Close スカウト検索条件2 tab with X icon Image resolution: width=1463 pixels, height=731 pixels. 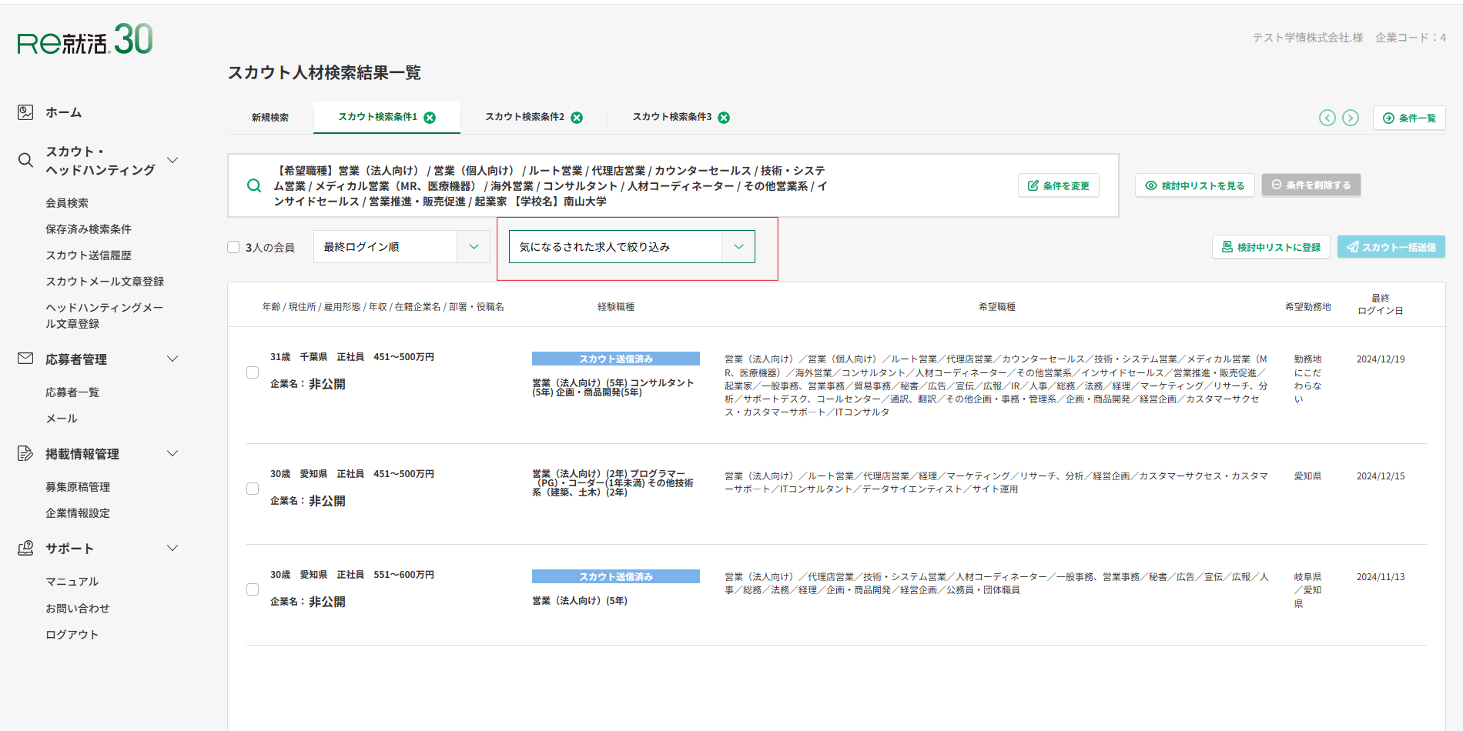point(577,118)
